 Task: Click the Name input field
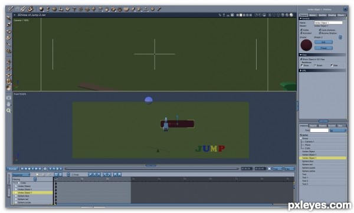(x=328, y=22)
